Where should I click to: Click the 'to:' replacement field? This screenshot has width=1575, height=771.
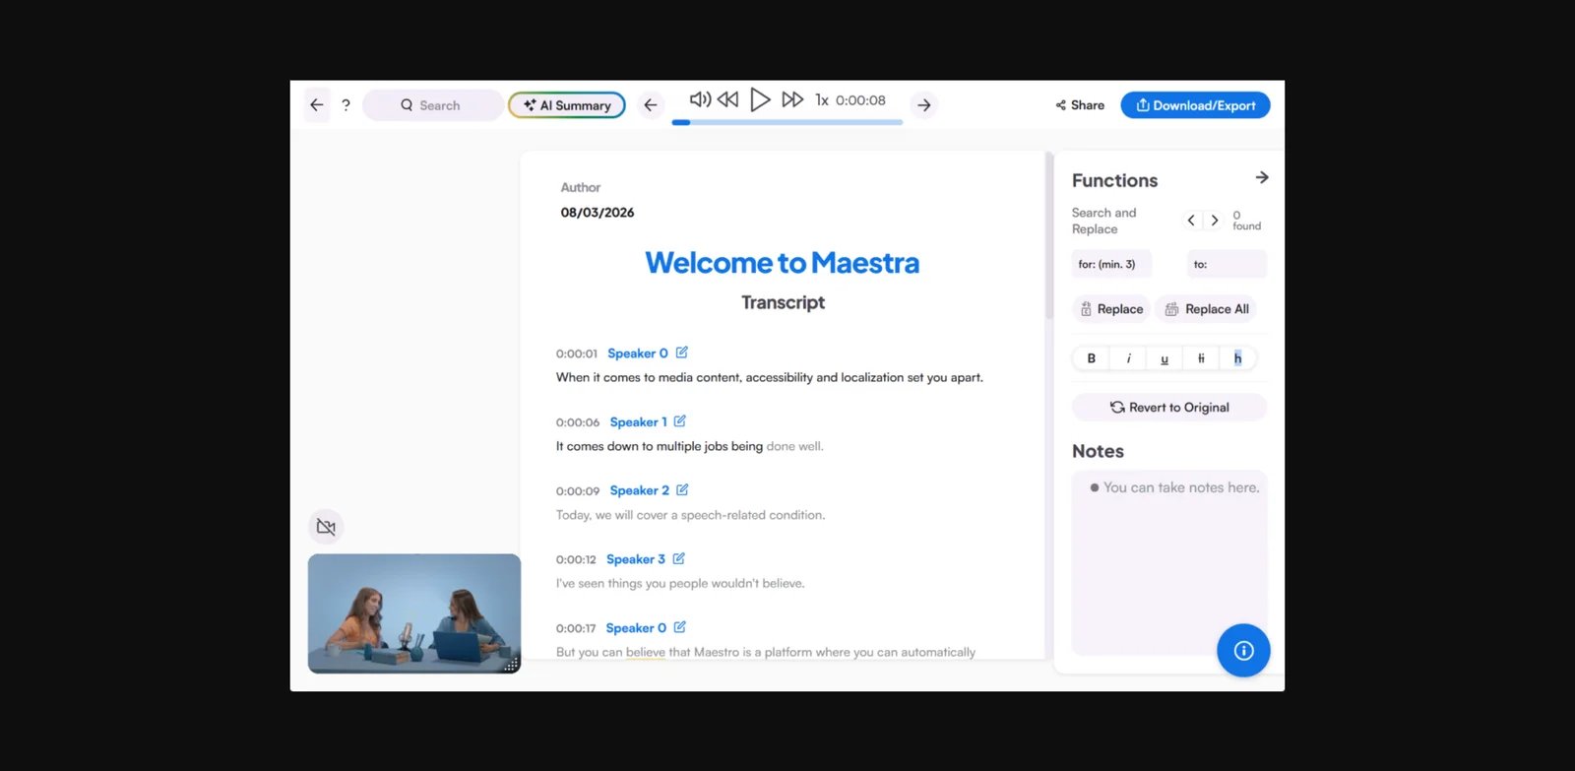(1227, 264)
